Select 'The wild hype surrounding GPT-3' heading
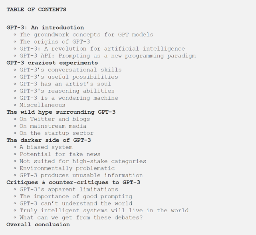 tap(61, 112)
